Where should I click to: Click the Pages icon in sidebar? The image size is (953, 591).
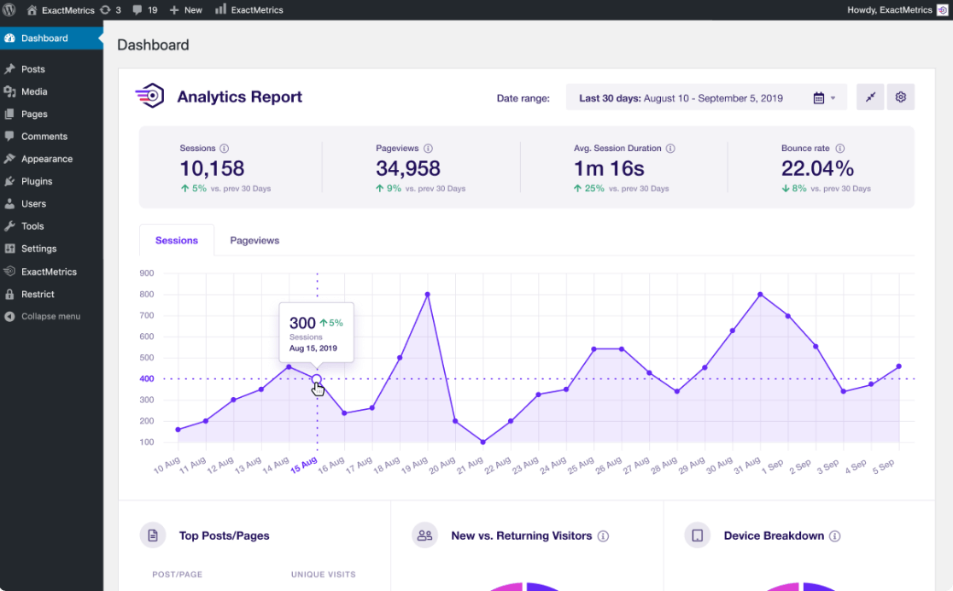click(9, 114)
